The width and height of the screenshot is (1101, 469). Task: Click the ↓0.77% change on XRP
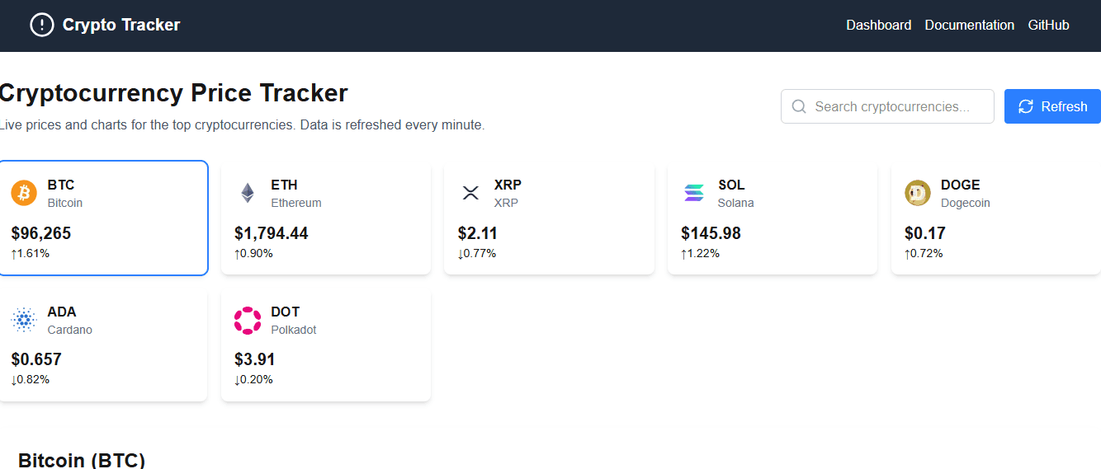477,253
